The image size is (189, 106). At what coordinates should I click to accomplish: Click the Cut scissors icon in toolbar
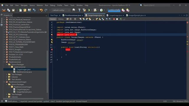click(4, 10)
